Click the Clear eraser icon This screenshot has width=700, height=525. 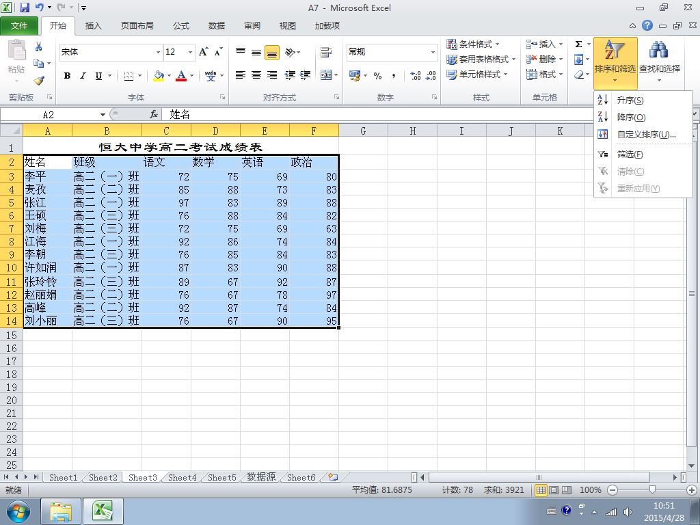pyautogui.click(x=578, y=75)
